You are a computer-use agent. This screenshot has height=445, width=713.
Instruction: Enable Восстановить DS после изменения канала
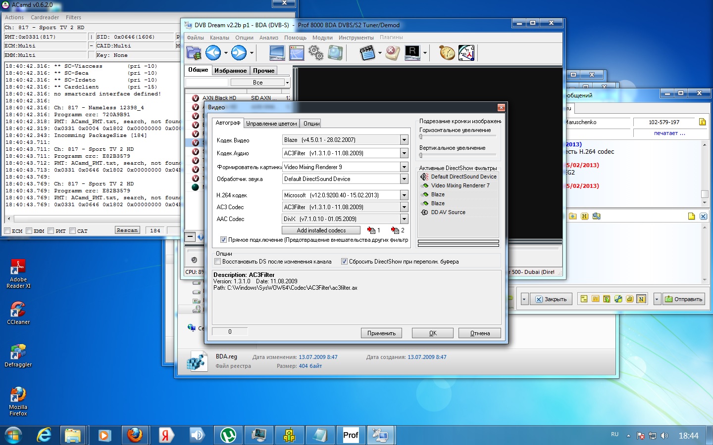click(217, 262)
